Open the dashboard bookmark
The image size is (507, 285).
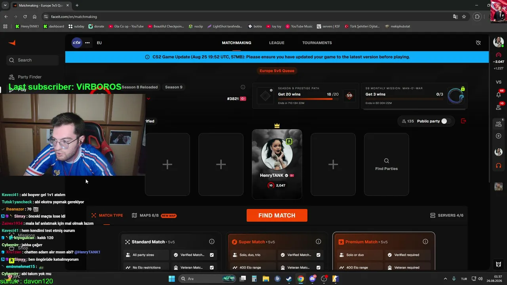click(53, 27)
